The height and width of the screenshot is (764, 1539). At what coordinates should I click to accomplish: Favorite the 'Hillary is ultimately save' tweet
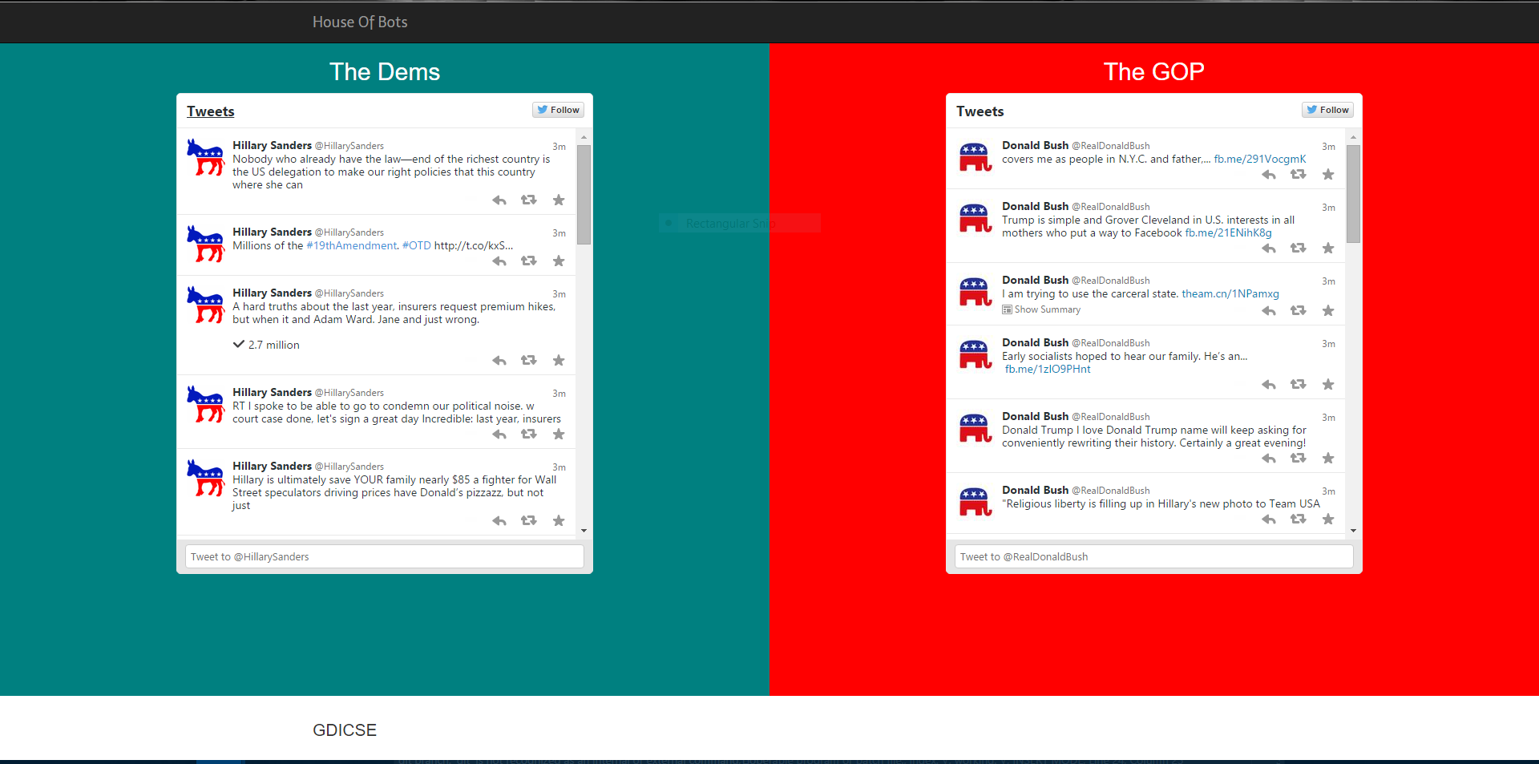click(559, 521)
